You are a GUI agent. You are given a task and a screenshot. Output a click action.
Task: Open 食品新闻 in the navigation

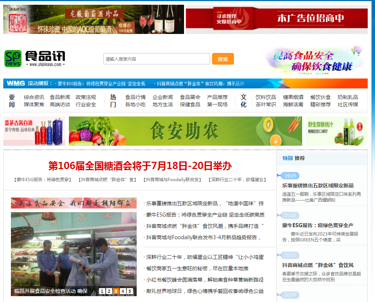coord(60,97)
